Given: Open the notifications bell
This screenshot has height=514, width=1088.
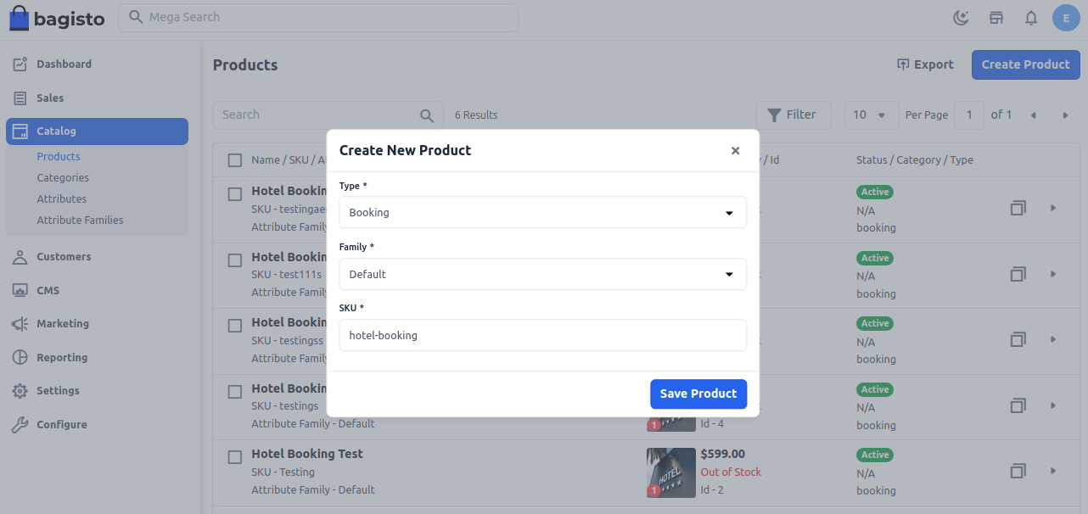Looking at the screenshot, I should 1030,17.
